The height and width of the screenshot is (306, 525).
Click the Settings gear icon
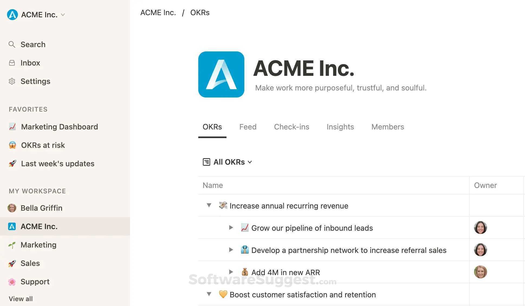coord(12,81)
